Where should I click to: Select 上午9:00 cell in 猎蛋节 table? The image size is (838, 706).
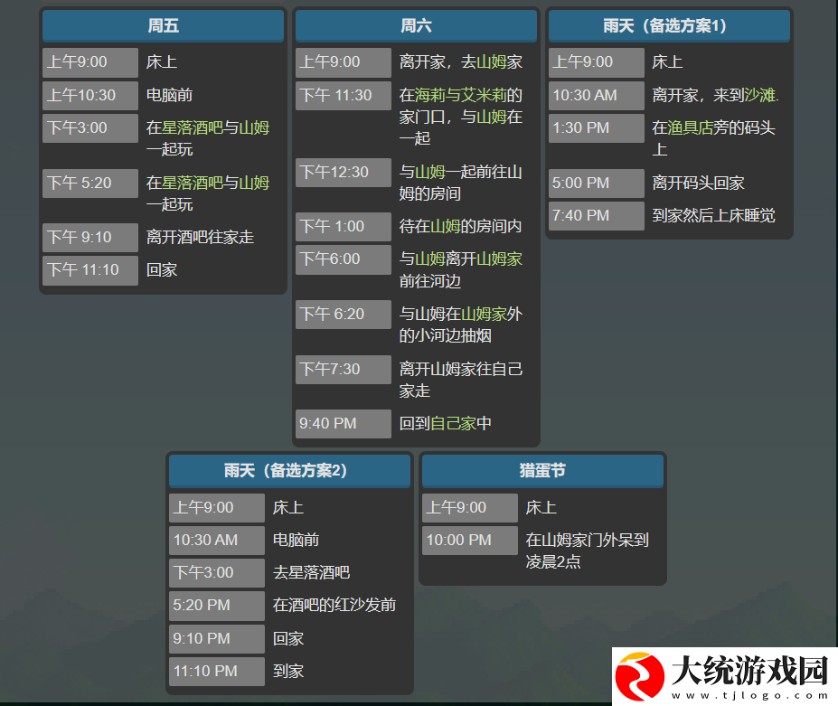(x=470, y=508)
